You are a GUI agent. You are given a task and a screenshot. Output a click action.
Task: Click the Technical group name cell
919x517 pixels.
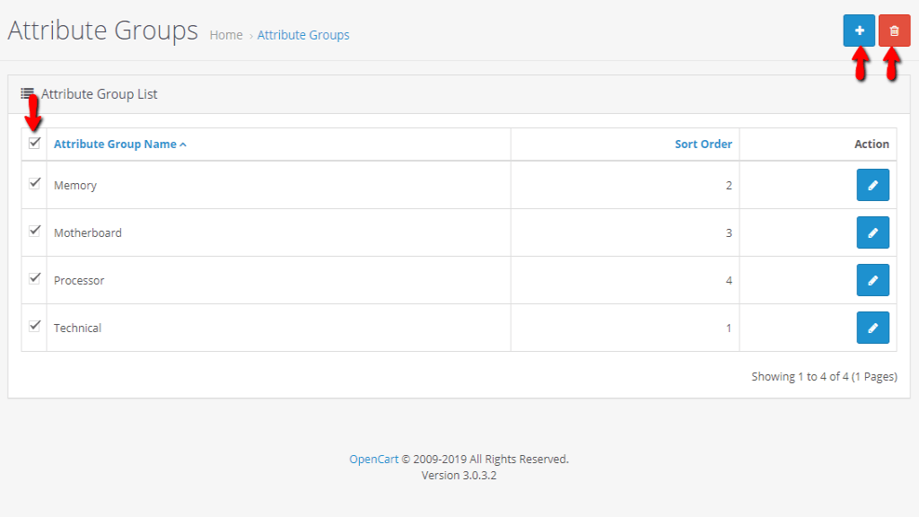pyautogui.click(x=78, y=329)
